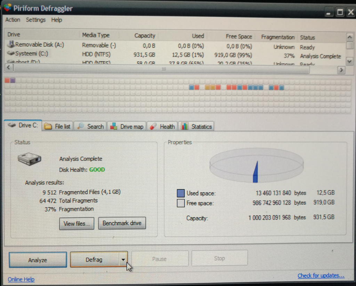Click the horizontal scroll right arrow
356x286 pixels.
pyautogui.click(x=341, y=70)
